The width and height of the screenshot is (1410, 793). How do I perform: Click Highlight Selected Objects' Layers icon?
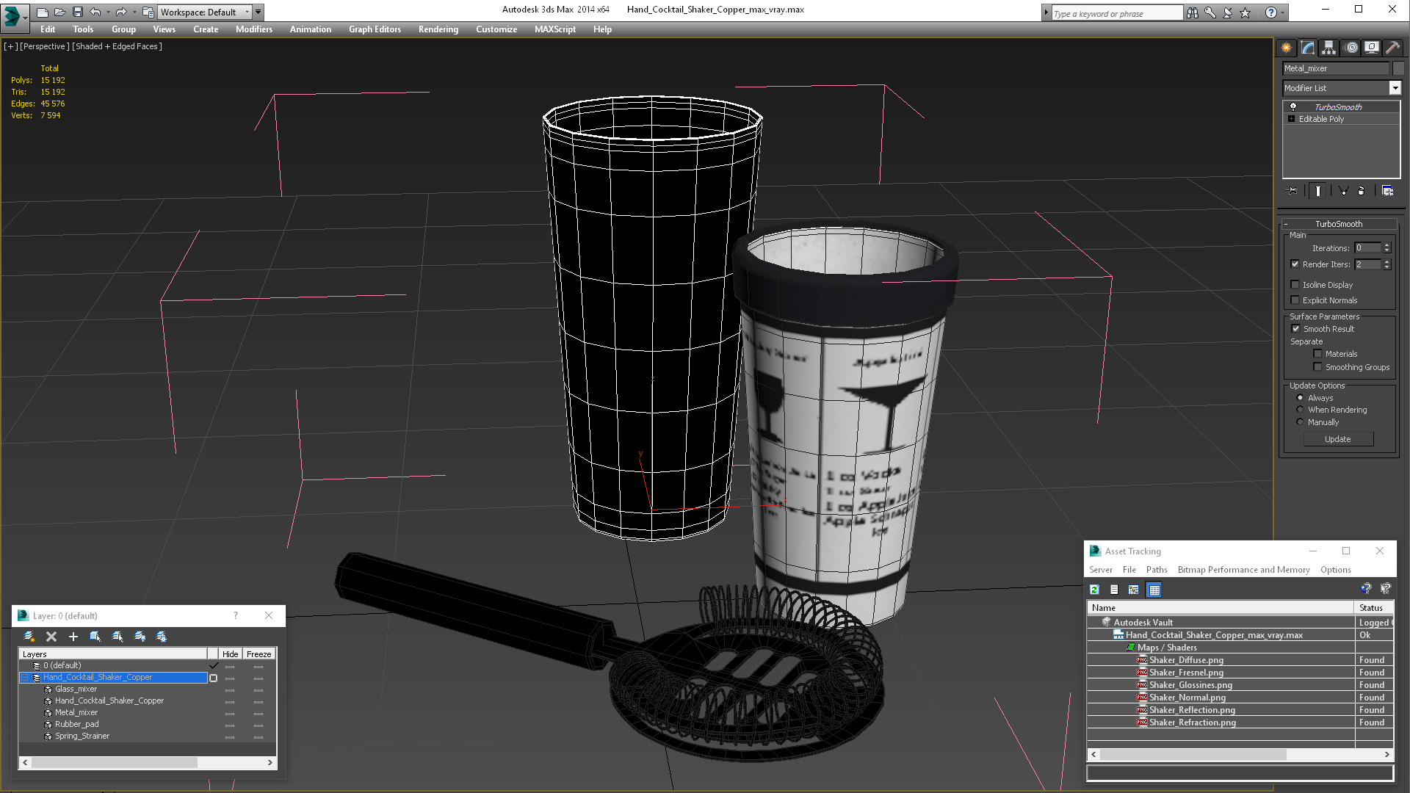pos(117,637)
